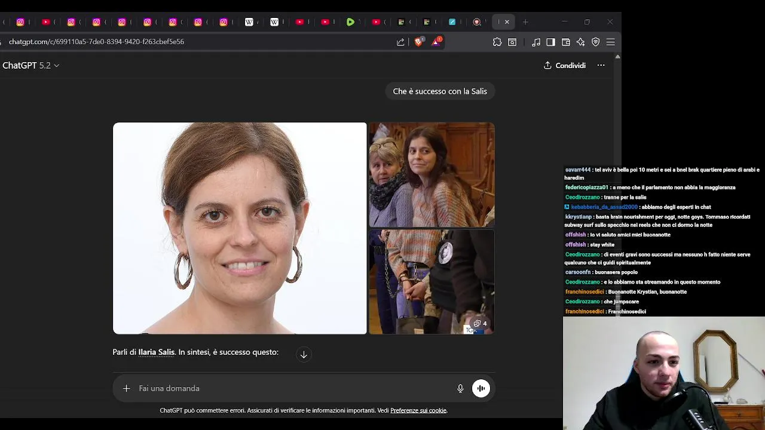Open the Extensions puzzle piece icon

pos(497,42)
